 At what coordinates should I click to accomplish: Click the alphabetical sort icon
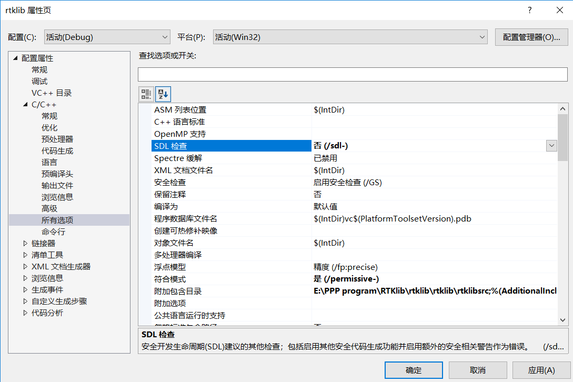click(163, 94)
